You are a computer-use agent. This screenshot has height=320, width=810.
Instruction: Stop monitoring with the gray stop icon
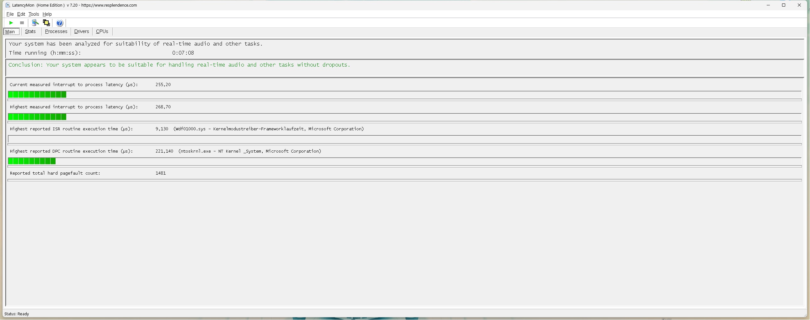click(22, 23)
